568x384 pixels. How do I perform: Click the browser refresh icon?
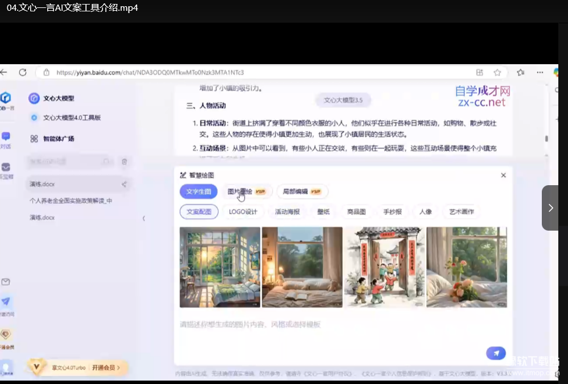(23, 73)
